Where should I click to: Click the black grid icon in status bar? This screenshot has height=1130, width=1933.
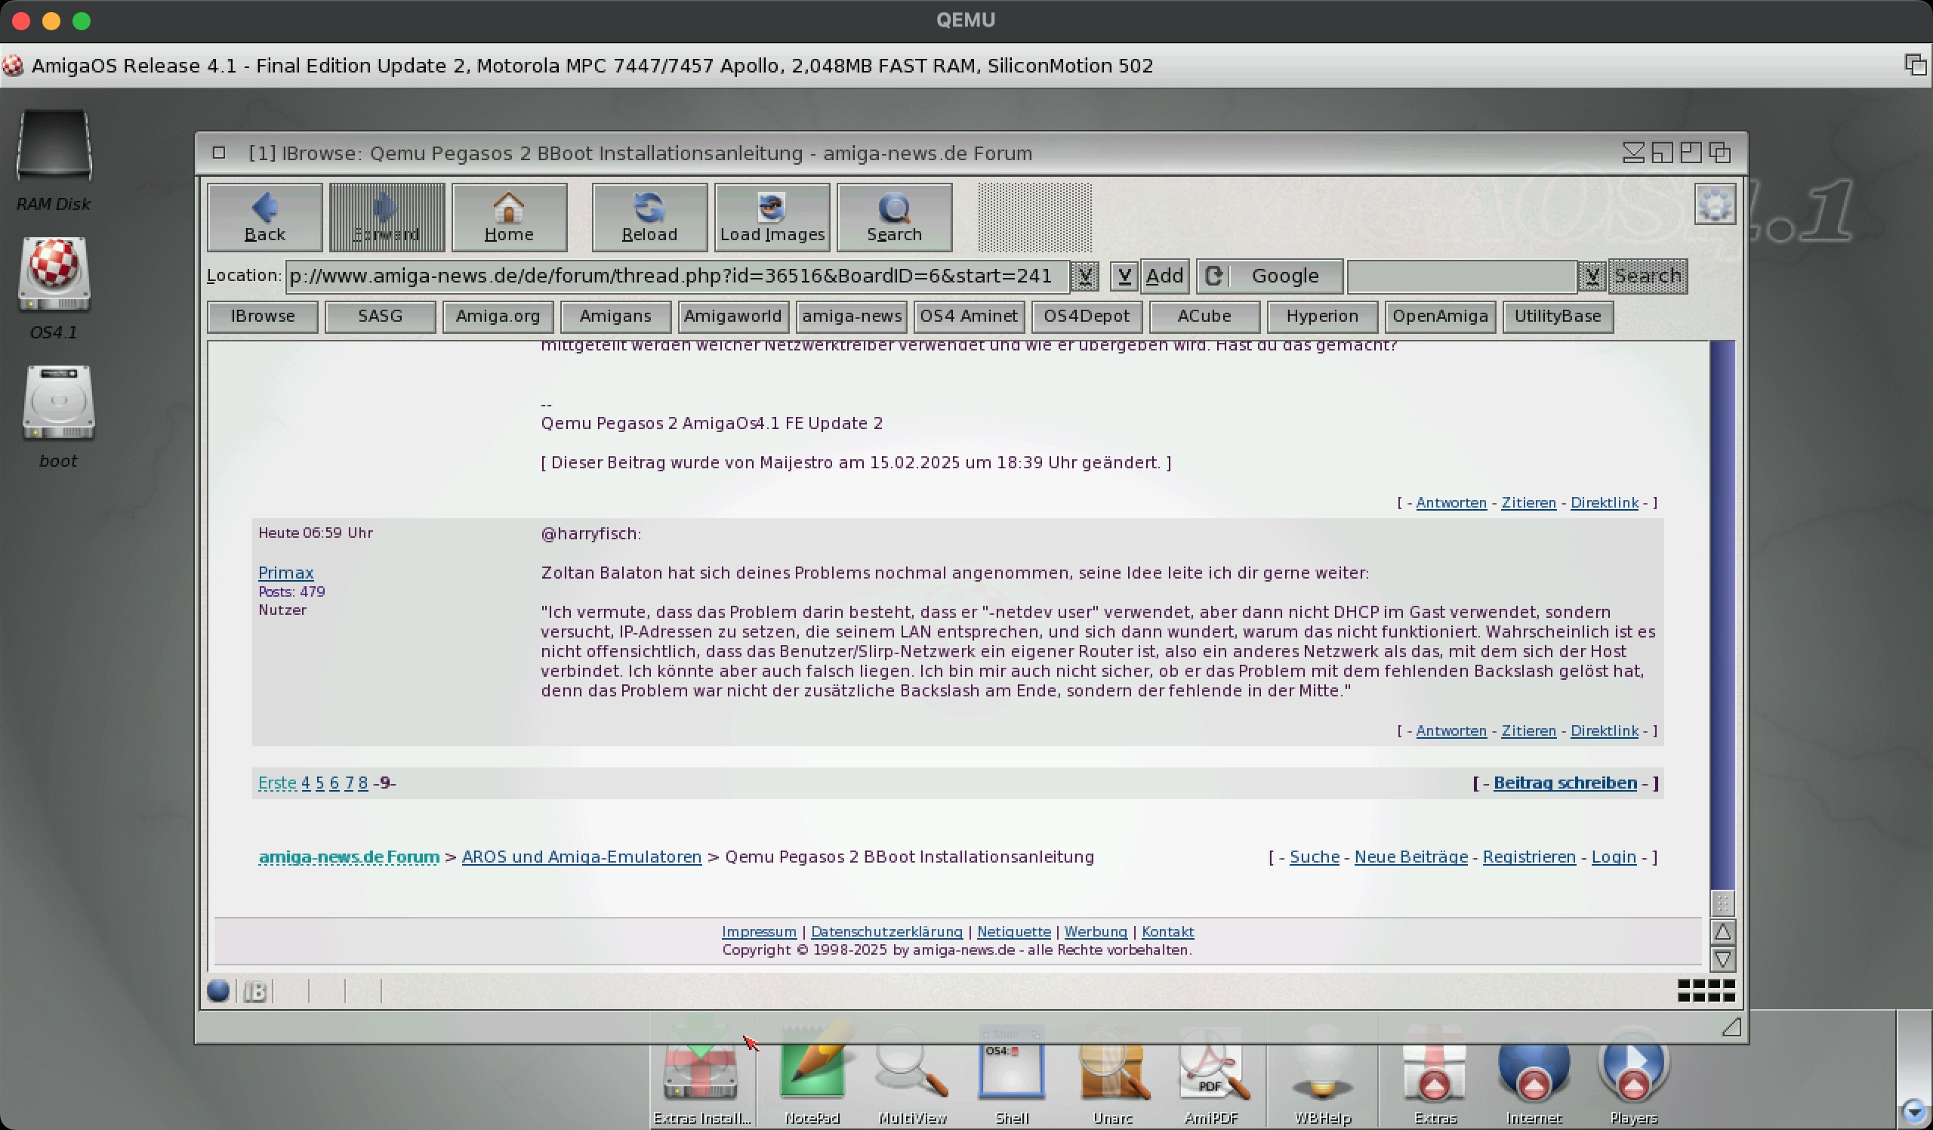point(1706,990)
